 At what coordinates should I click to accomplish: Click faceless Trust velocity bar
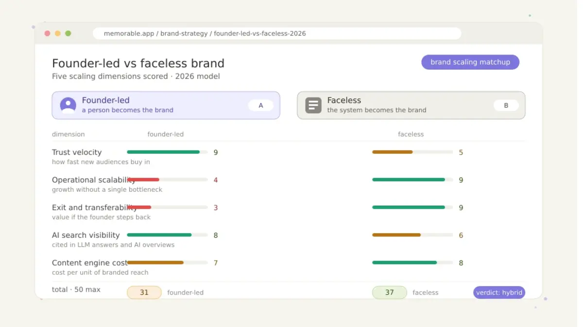412,152
